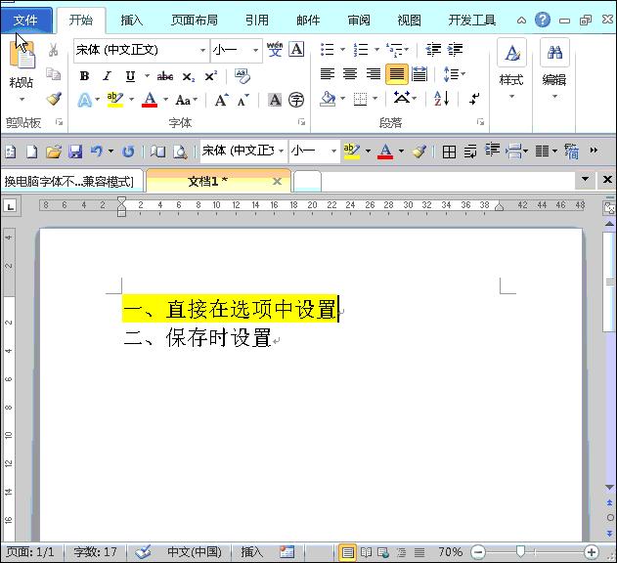
Task: Open the 开发工具 ribbon tab
Action: 472,20
